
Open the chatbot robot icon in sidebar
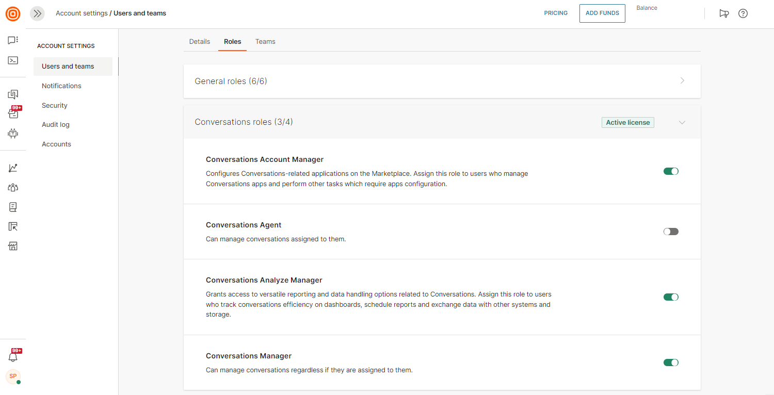pyautogui.click(x=13, y=134)
